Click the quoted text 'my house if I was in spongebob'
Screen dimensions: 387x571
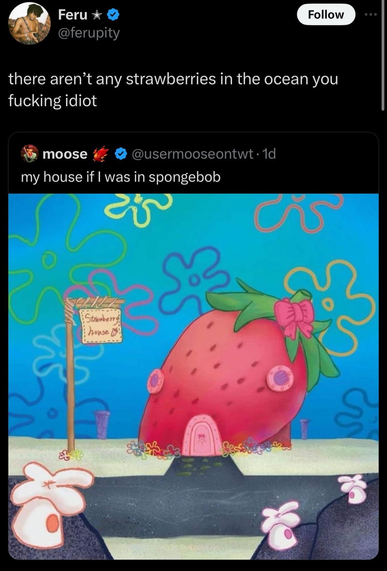coord(121,177)
